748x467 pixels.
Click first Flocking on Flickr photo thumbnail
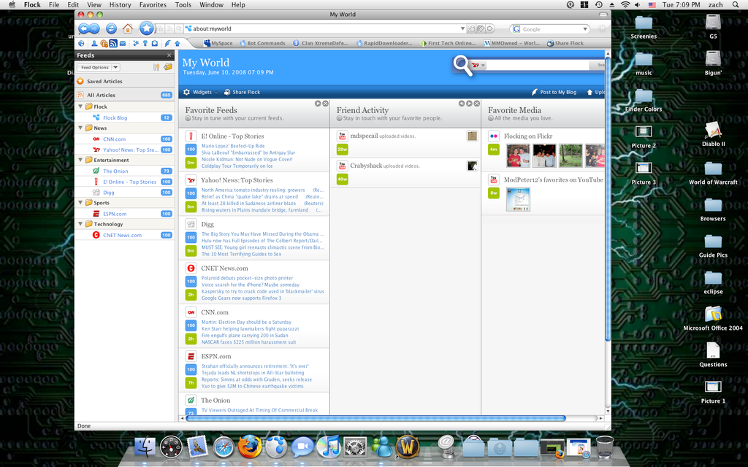pos(518,155)
